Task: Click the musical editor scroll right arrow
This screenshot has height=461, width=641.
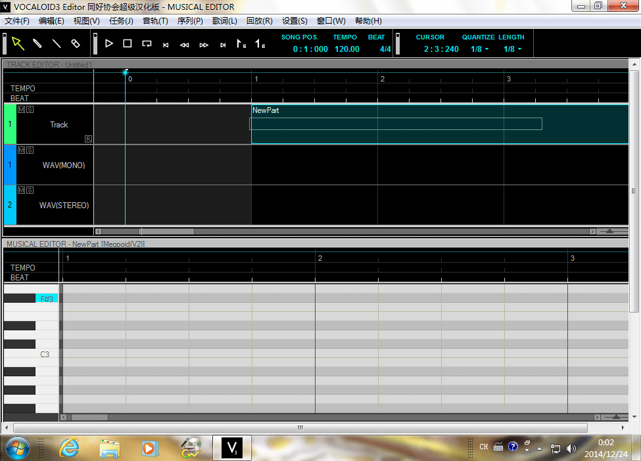Action: 597,417
